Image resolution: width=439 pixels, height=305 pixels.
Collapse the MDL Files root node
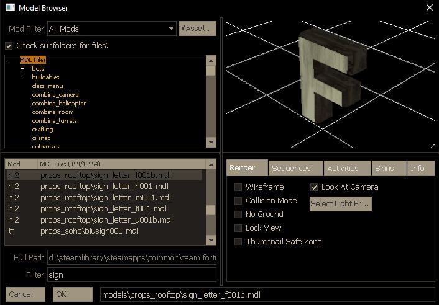[8, 60]
